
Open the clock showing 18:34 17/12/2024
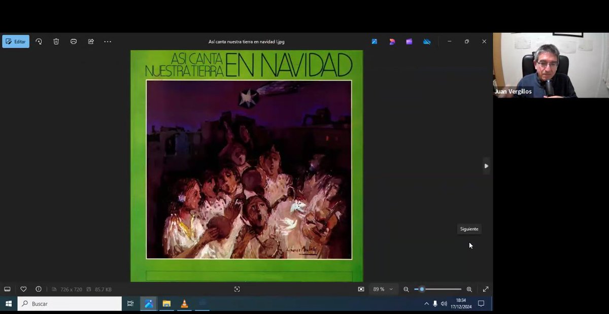tap(461, 303)
